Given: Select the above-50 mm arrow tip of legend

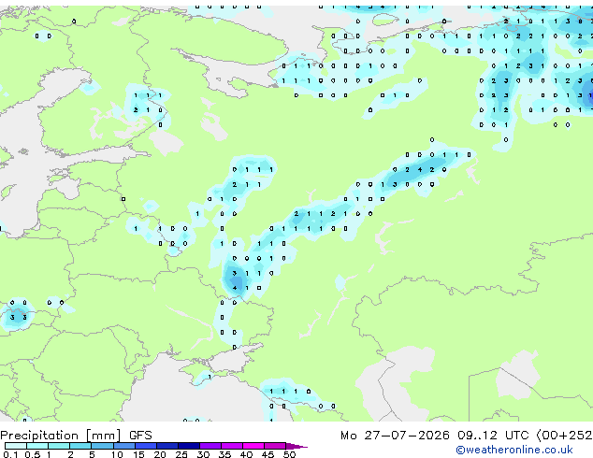Looking at the screenshot, I should coord(296,446).
